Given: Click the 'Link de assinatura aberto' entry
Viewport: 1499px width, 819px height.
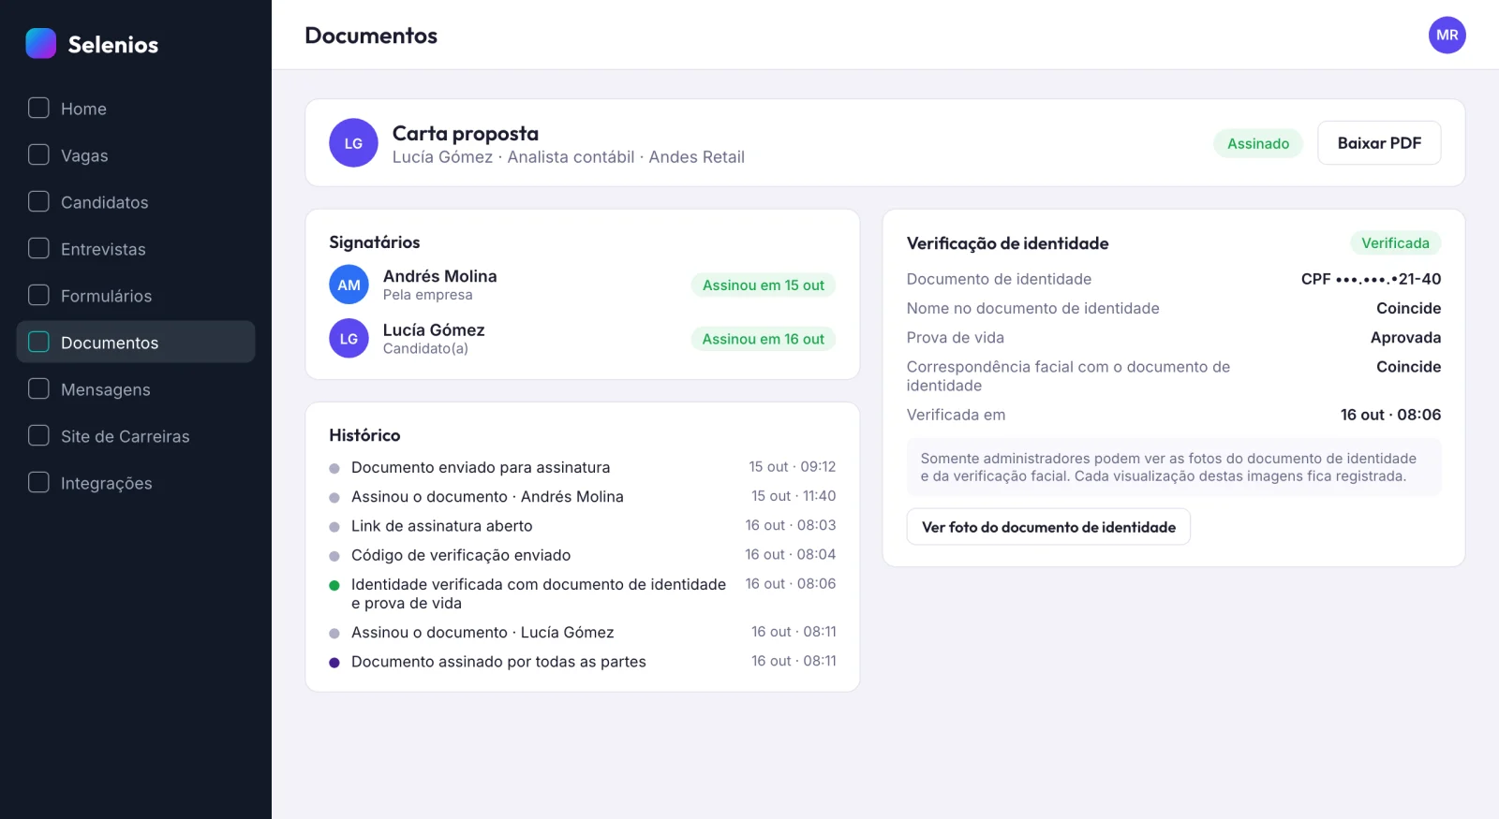Looking at the screenshot, I should [582, 526].
